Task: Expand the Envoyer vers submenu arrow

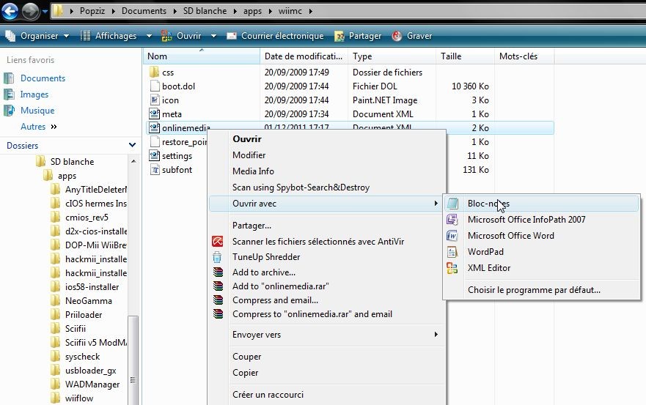Action: (436, 334)
